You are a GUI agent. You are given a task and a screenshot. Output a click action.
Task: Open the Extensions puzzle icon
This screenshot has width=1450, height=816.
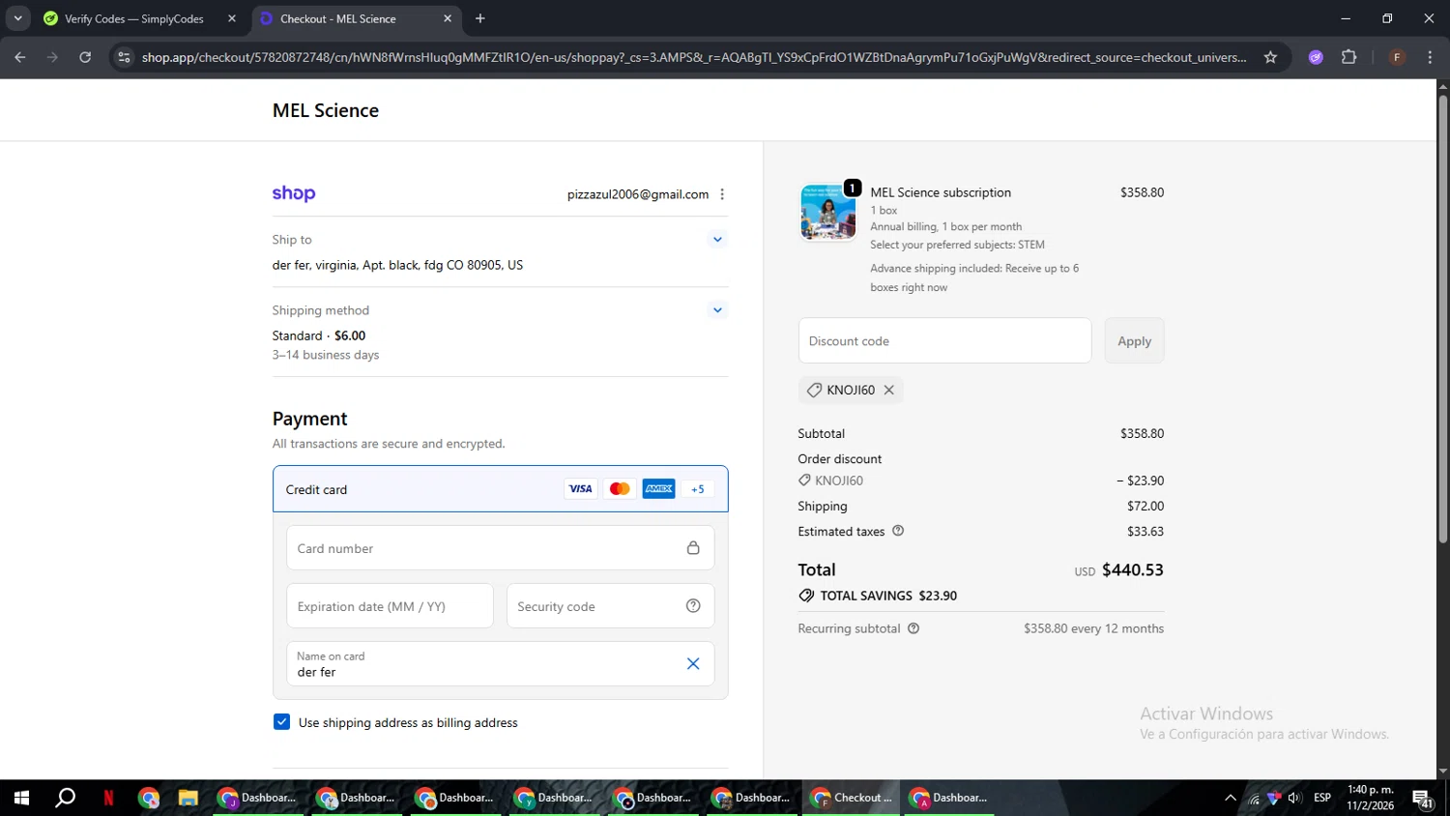[x=1349, y=58]
